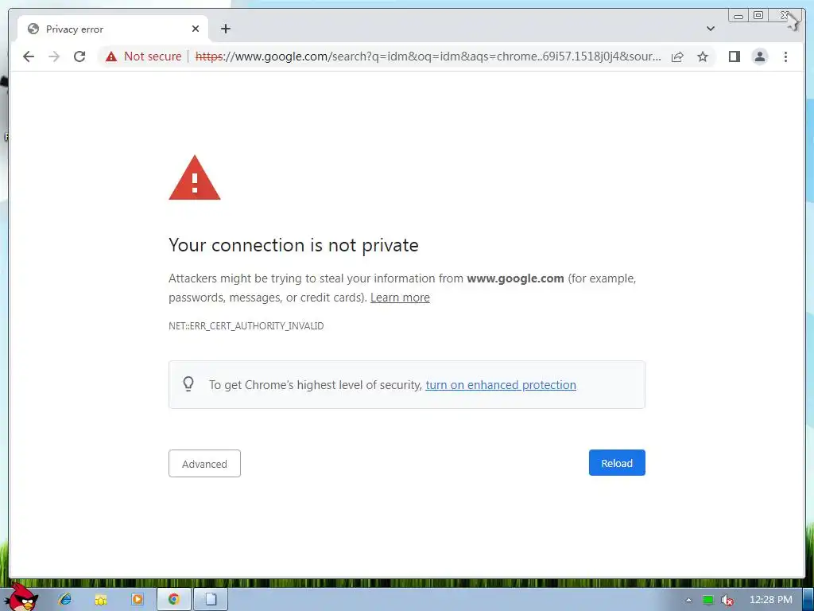Launch Internet Explorer from the taskbar

coord(65,599)
